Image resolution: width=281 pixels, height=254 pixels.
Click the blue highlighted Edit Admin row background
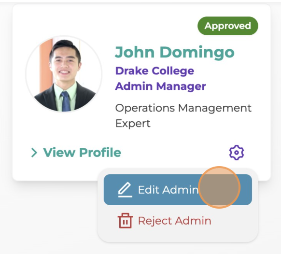pyautogui.click(x=178, y=190)
